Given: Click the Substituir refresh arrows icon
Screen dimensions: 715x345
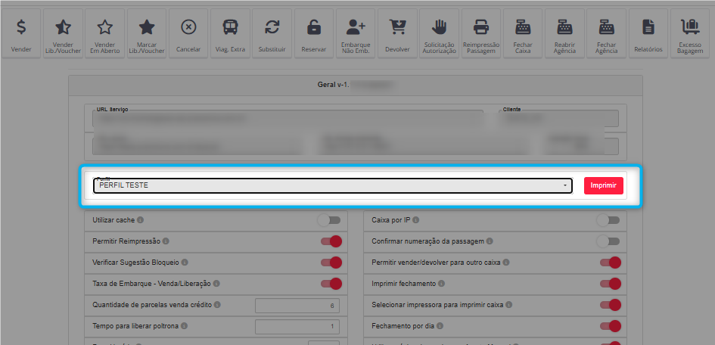Looking at the screenshot, I should [272, 27].
